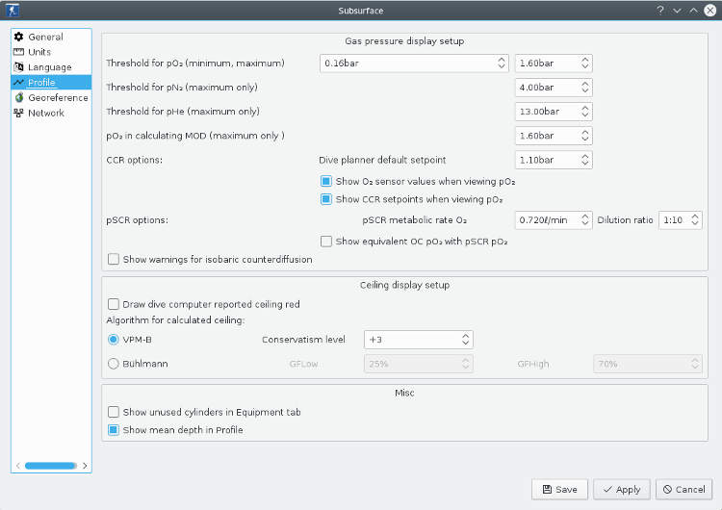Click the Units ruler icon
The width and height of the screenshot is (722, 510).
pos(18,52)
